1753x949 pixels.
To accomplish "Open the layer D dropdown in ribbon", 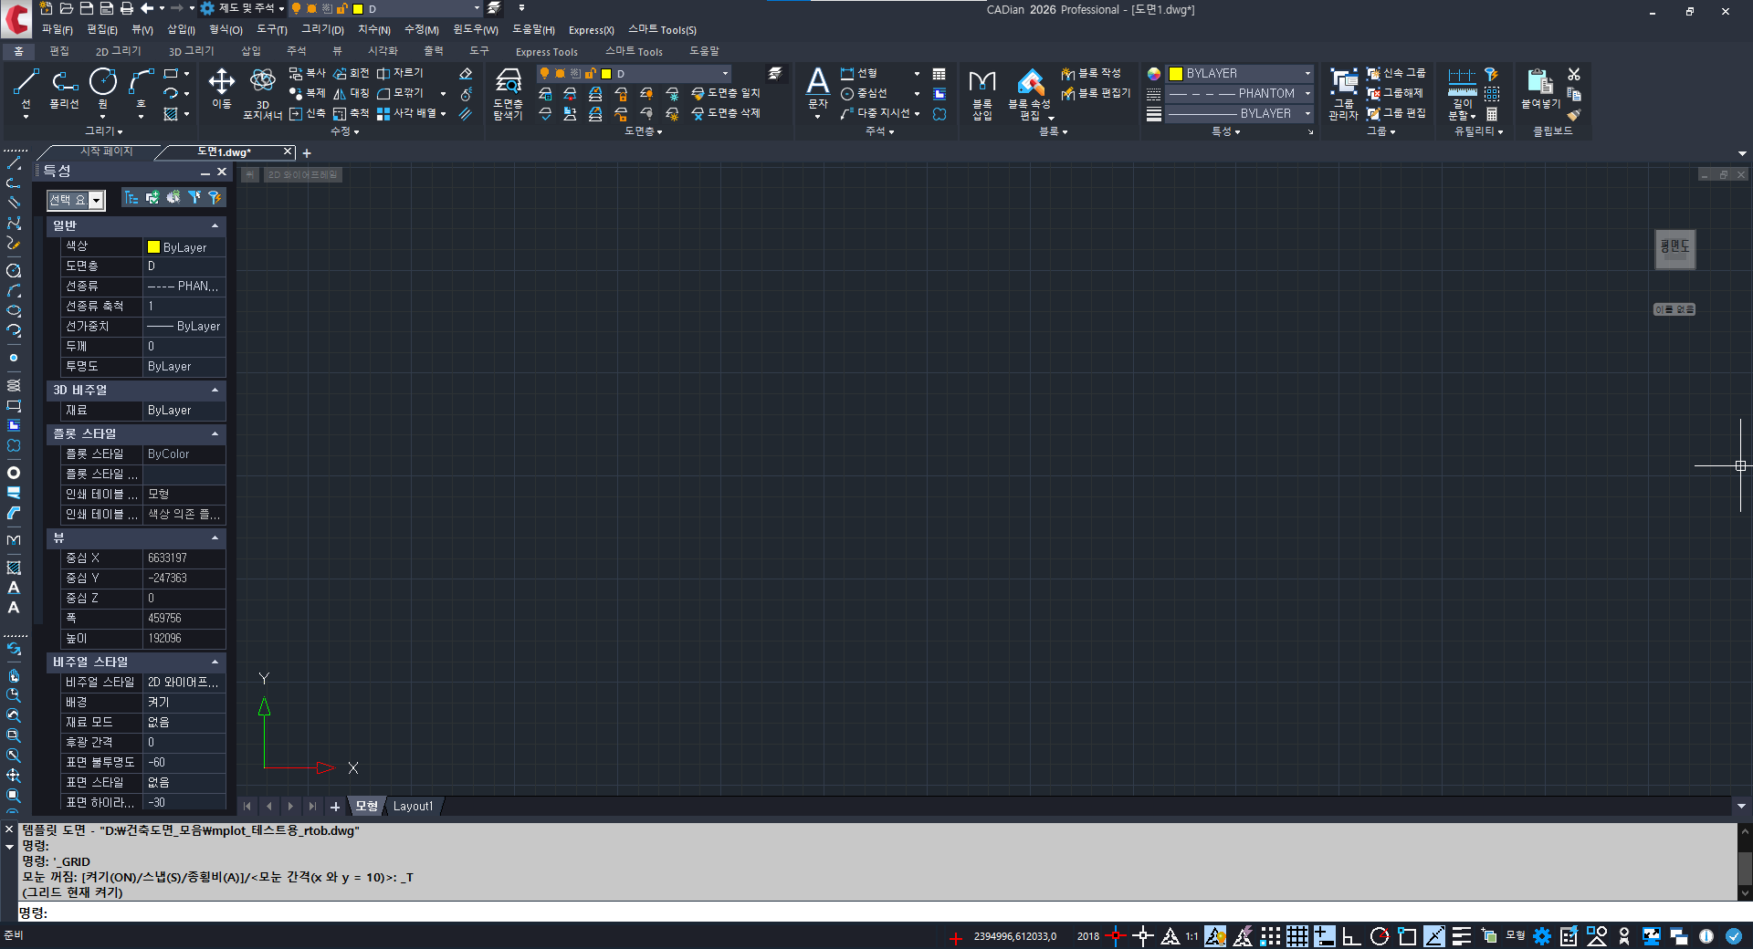I will click(x=725, y=74).
